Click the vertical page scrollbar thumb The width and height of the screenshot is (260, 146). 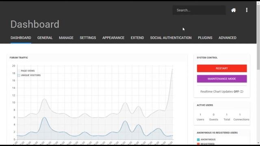pos(258,37)
